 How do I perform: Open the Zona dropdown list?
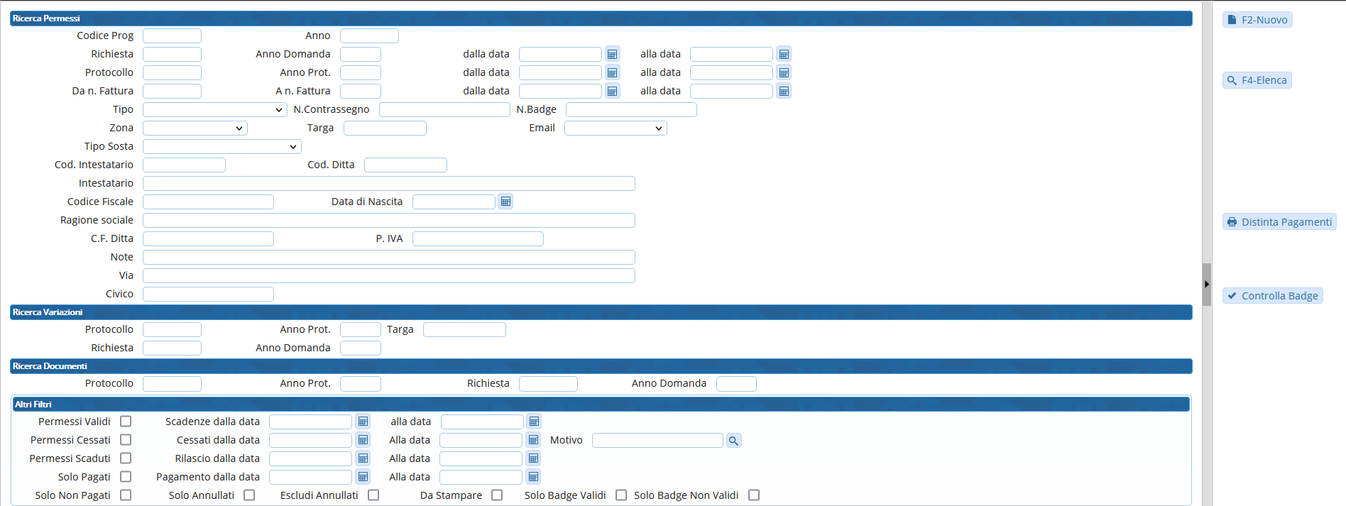(x=195, y=128)
